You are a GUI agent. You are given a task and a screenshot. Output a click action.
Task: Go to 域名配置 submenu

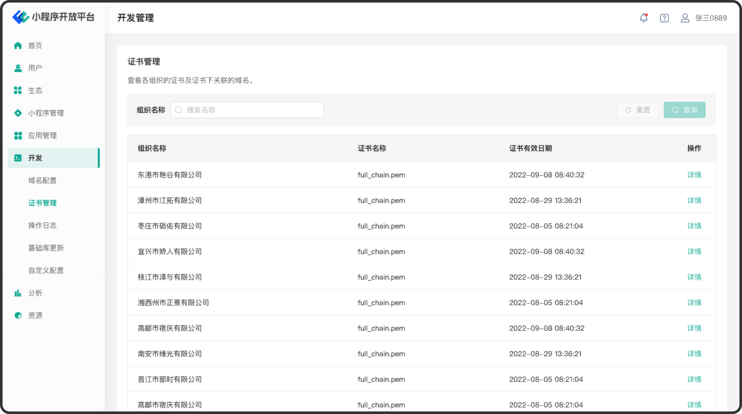[x=42, y=181]
